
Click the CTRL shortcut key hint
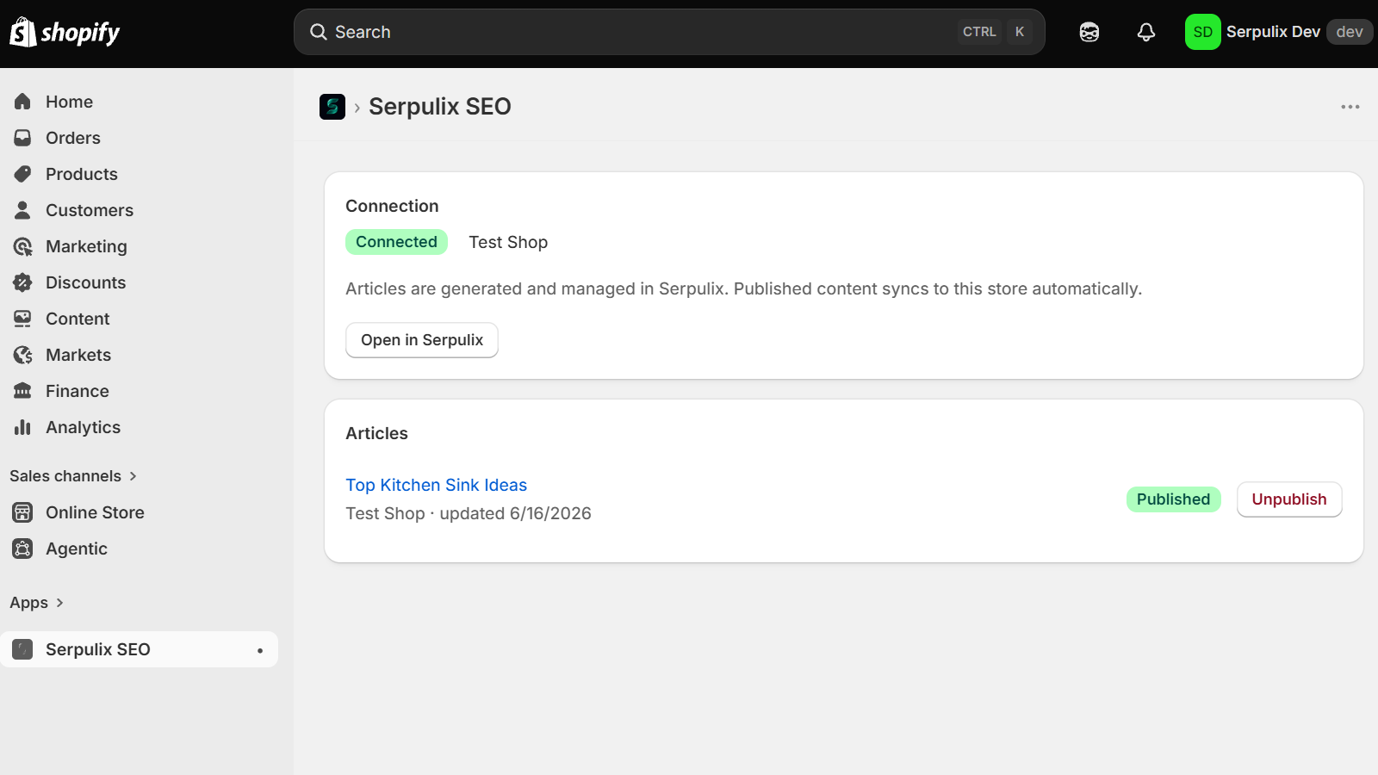979,32
